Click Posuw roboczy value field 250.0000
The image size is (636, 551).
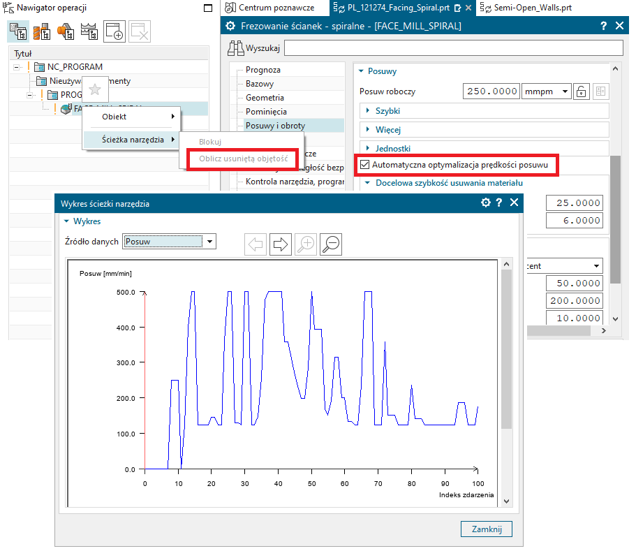click(491, 91)
